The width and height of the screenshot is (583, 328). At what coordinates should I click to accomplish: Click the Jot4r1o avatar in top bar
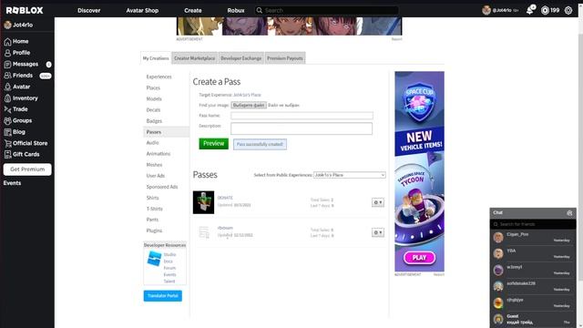pos(486,10)
